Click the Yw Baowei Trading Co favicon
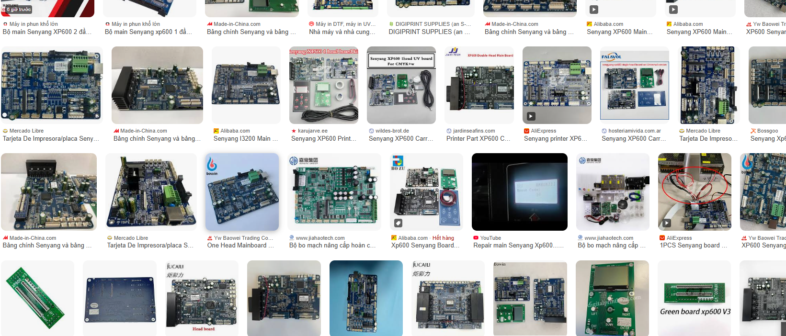786x336 pixels. point(210,238)
